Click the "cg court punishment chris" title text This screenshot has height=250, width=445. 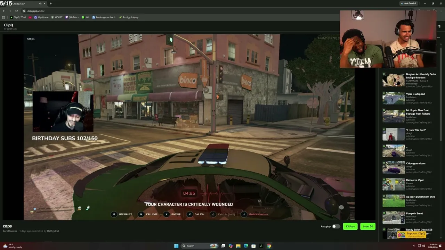coord(420,197)
